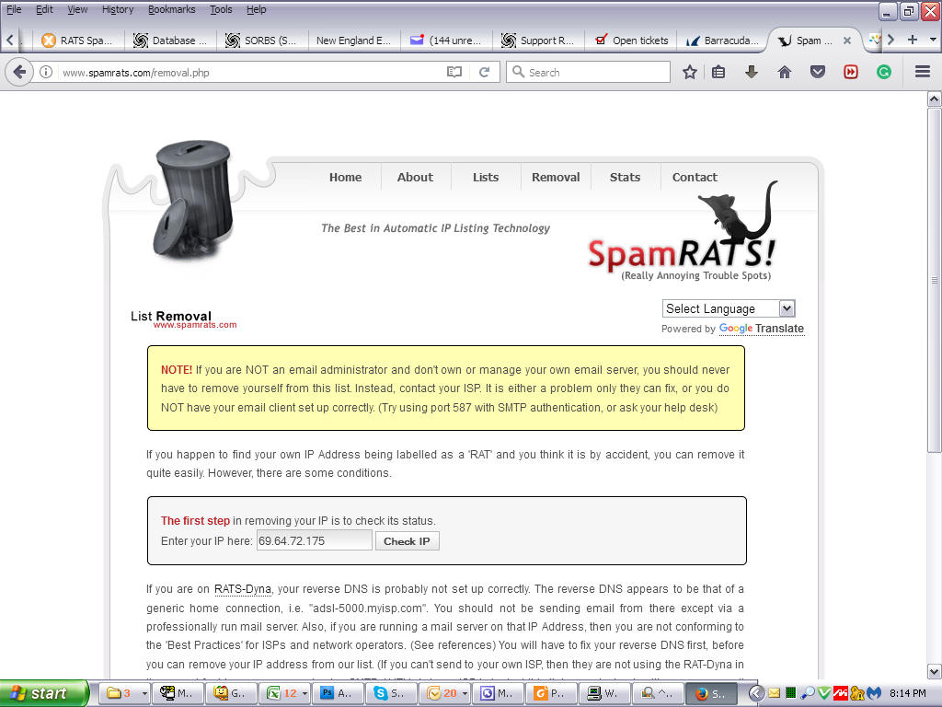Screen dimensions: 942x707
Task: Click the green checkmark shield tray icon
Action: 823,693
